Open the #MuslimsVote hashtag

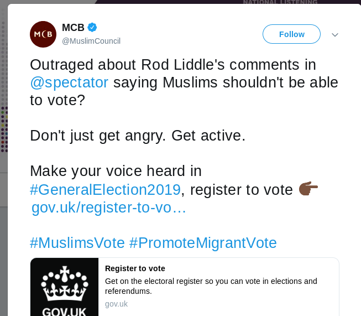point(77,242)
